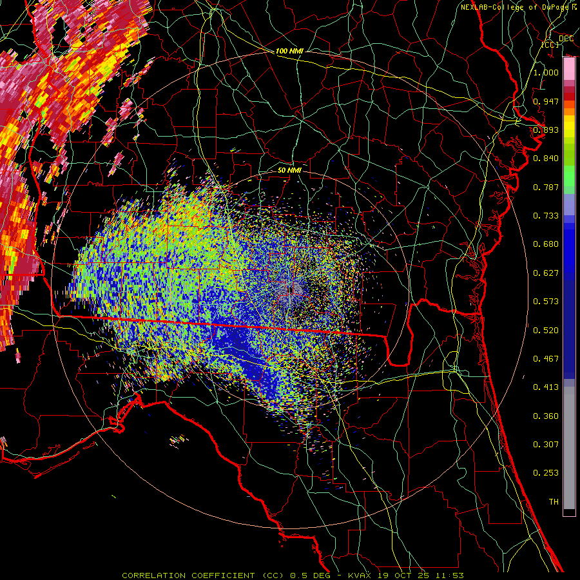Select the 0.893 scale value
The image size is (580, 580).
(x=546, y=130)
